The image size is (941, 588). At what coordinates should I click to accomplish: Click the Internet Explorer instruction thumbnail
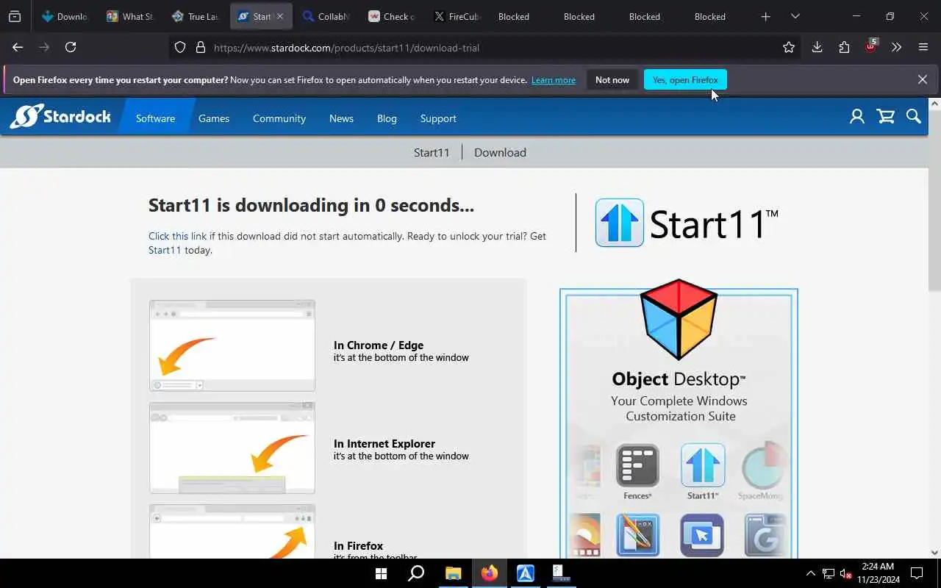[232, 448]
